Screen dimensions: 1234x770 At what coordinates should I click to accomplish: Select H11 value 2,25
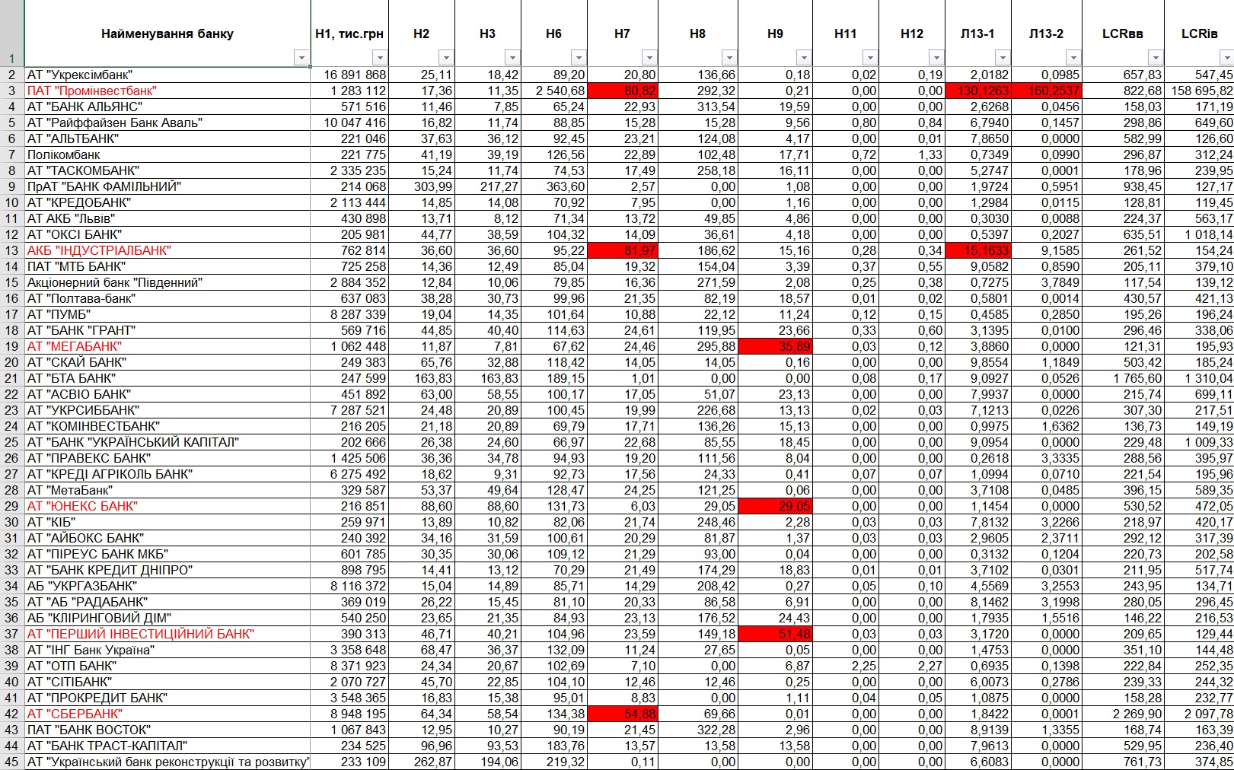(845, 666)
